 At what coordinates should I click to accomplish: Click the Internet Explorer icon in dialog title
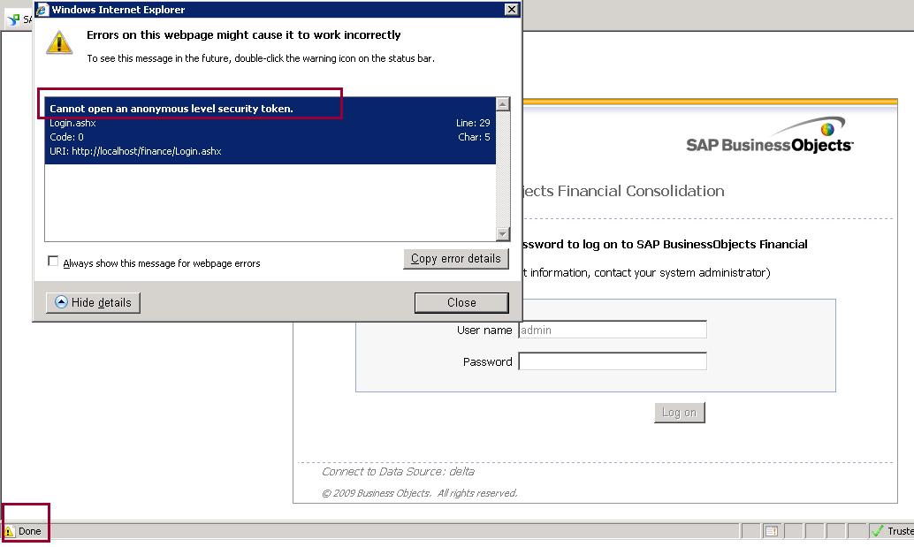[x=42, y=10]
